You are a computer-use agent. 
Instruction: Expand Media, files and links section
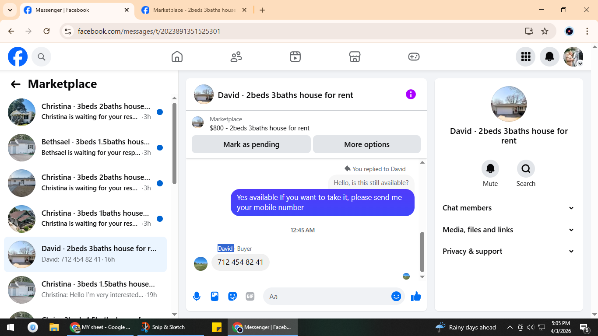508,230
